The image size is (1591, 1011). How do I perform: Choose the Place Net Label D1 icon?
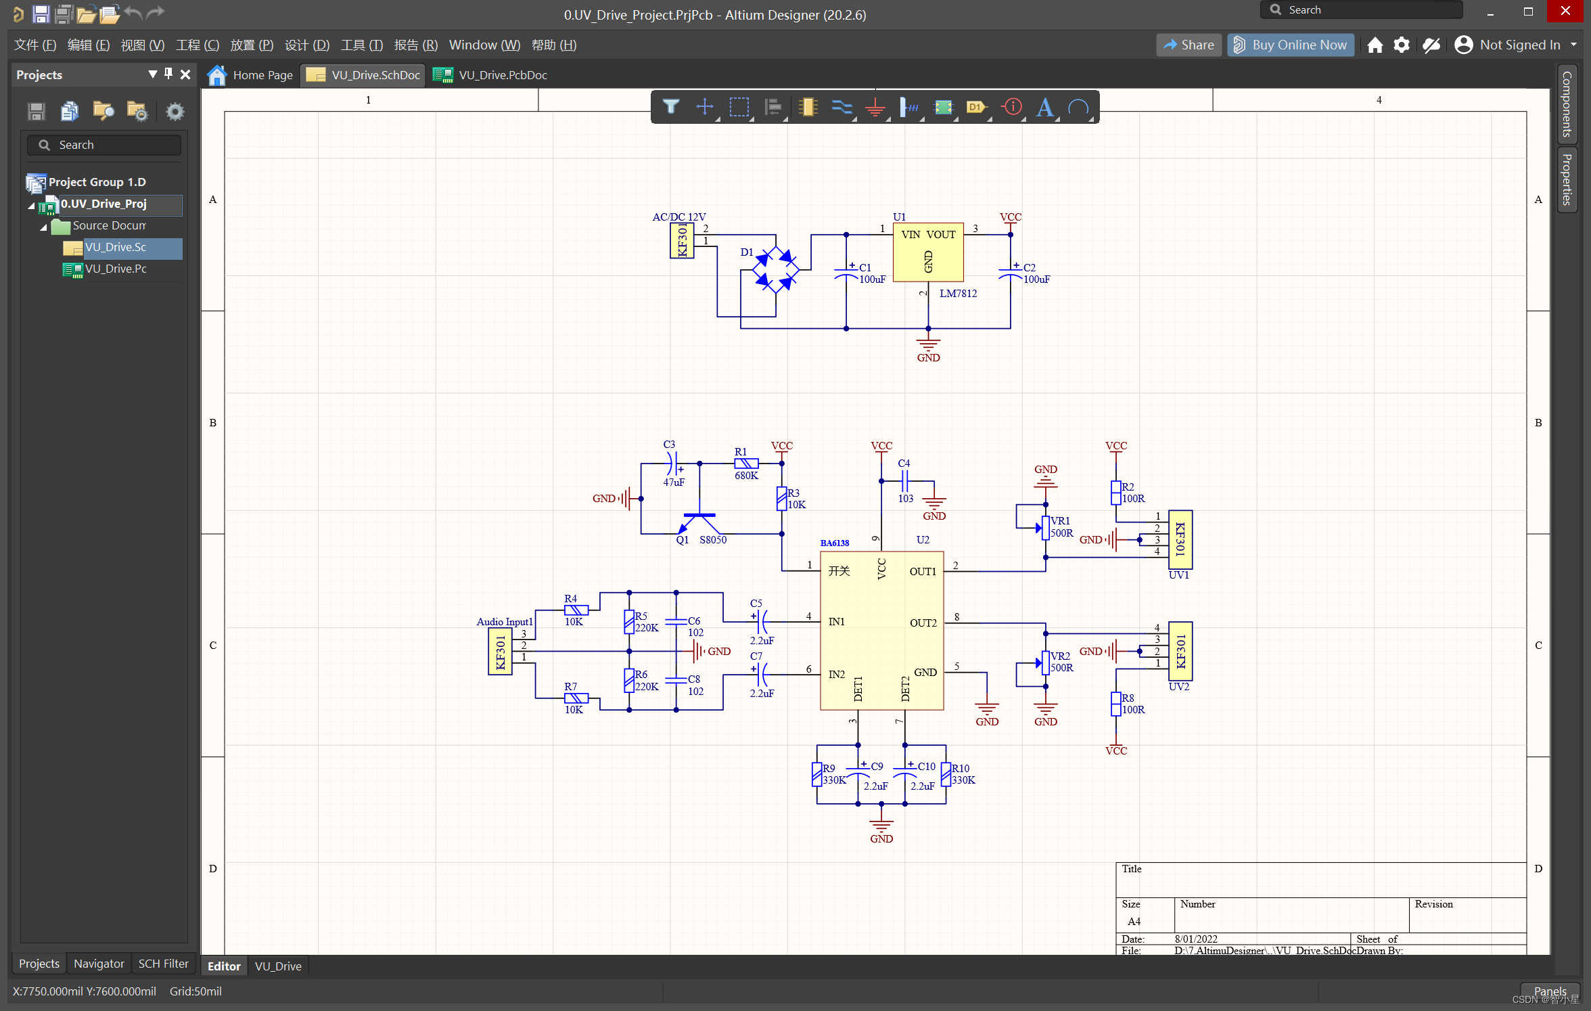click(976, 107)
